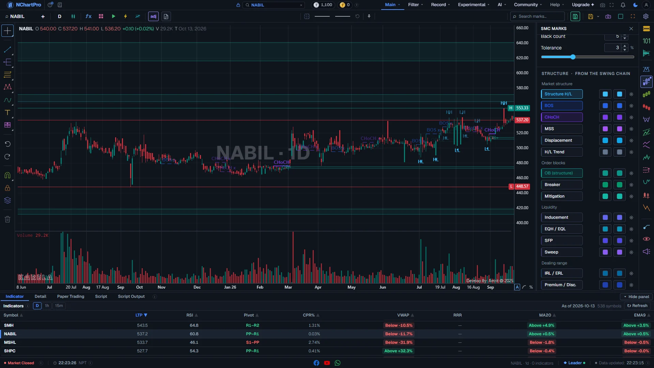Enable the MSS mark

(x=562, y=129)
